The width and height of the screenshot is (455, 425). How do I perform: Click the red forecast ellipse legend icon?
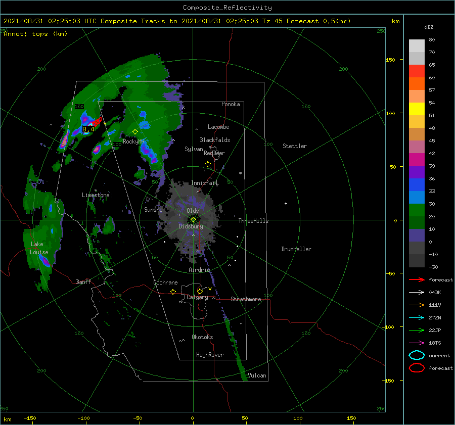pos(417,368)
